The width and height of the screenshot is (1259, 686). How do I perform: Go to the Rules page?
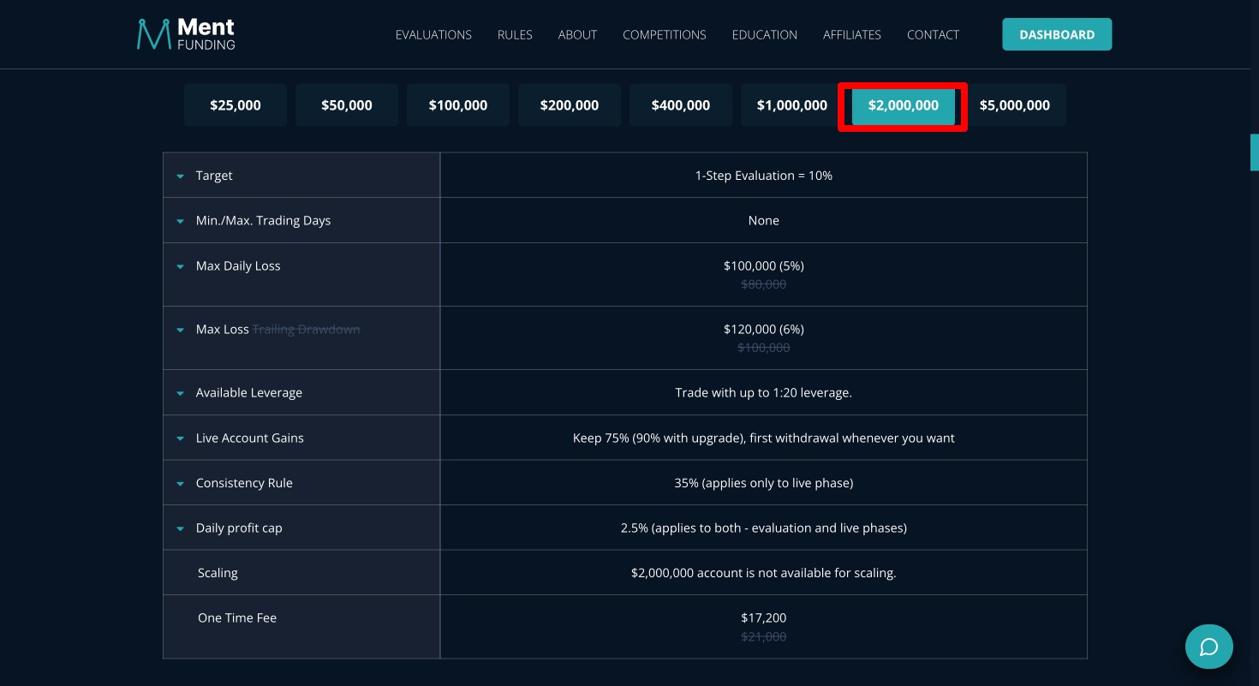[x=515, y=35]
